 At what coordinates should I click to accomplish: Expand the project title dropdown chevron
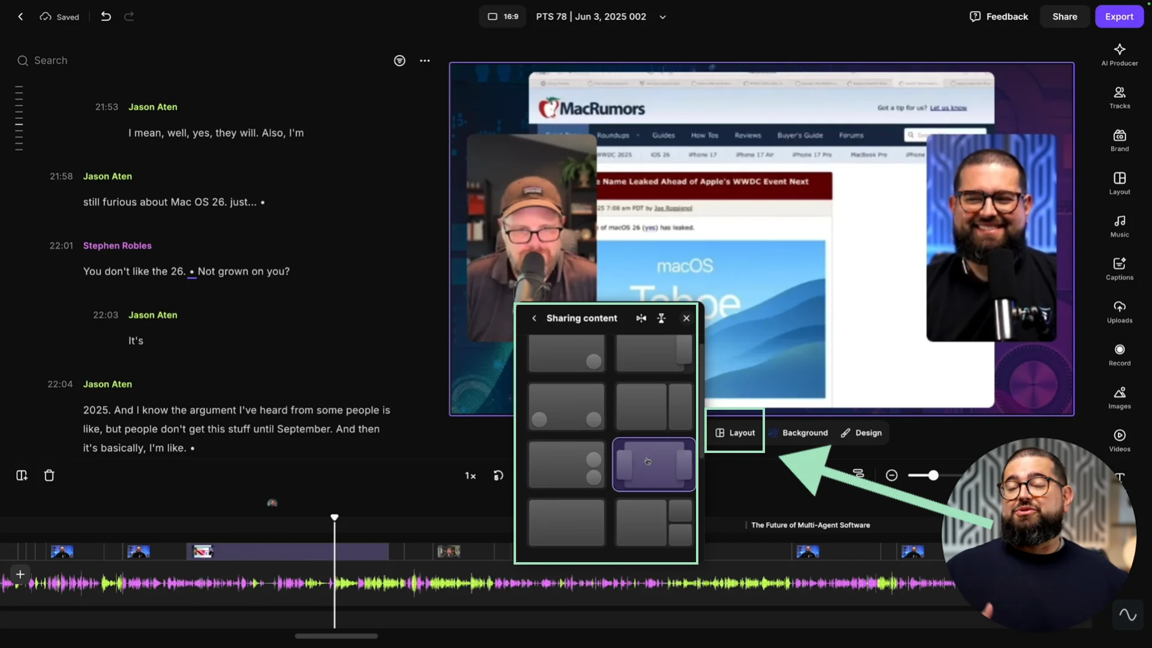[x=662, y=17]
